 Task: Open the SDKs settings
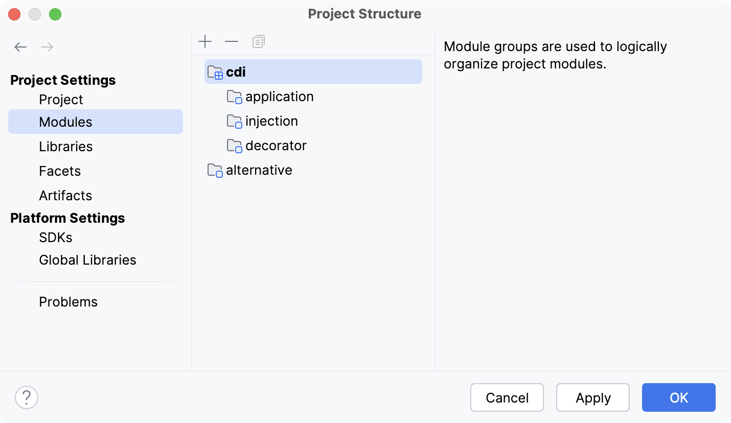[56, 237]
